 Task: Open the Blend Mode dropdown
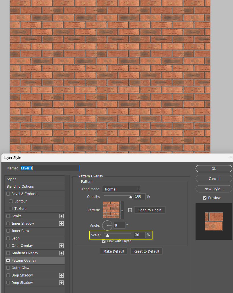(121, 189)
